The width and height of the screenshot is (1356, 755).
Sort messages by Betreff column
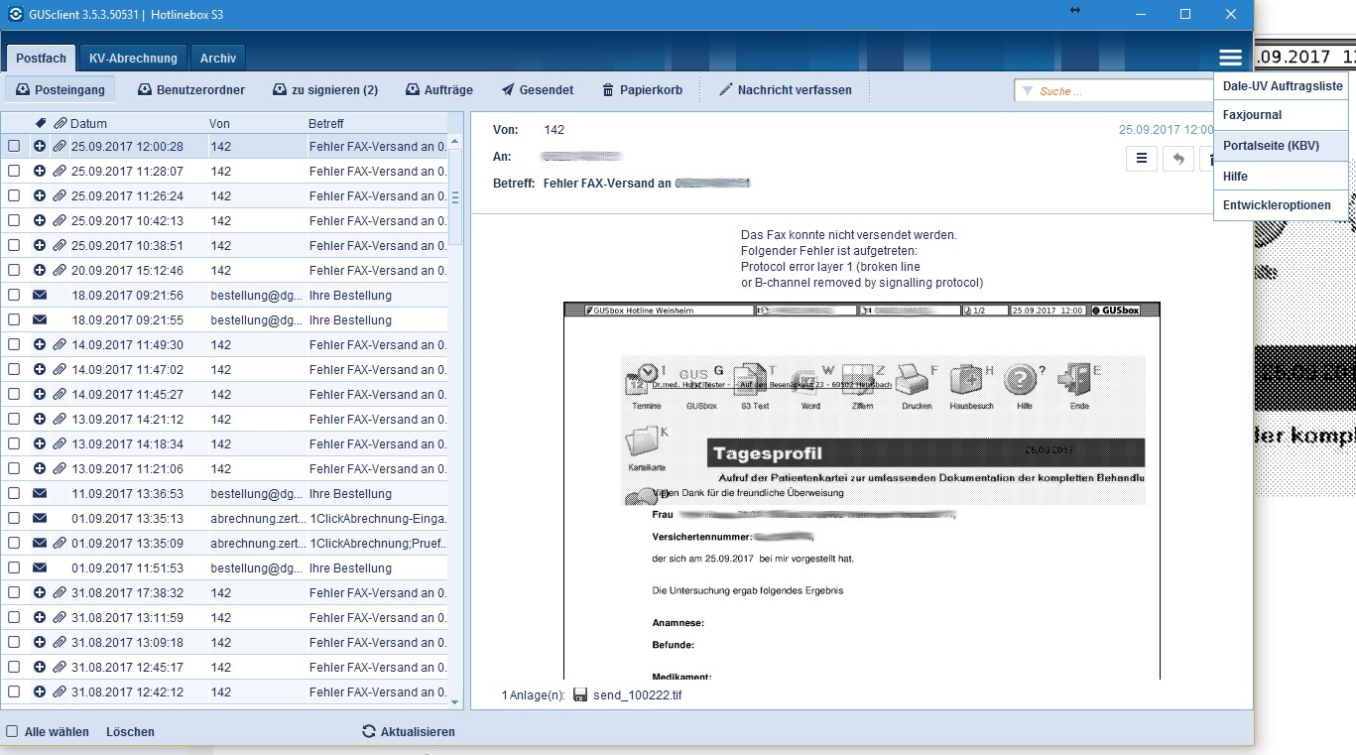[x=326, y=124]
